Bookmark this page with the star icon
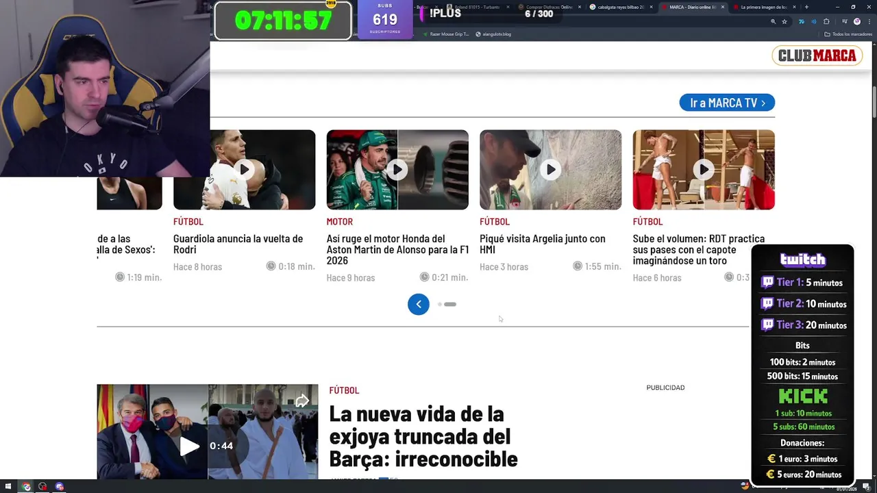Image resolution: width=877 pixels, height=493 pixels. tap(785, 22)
